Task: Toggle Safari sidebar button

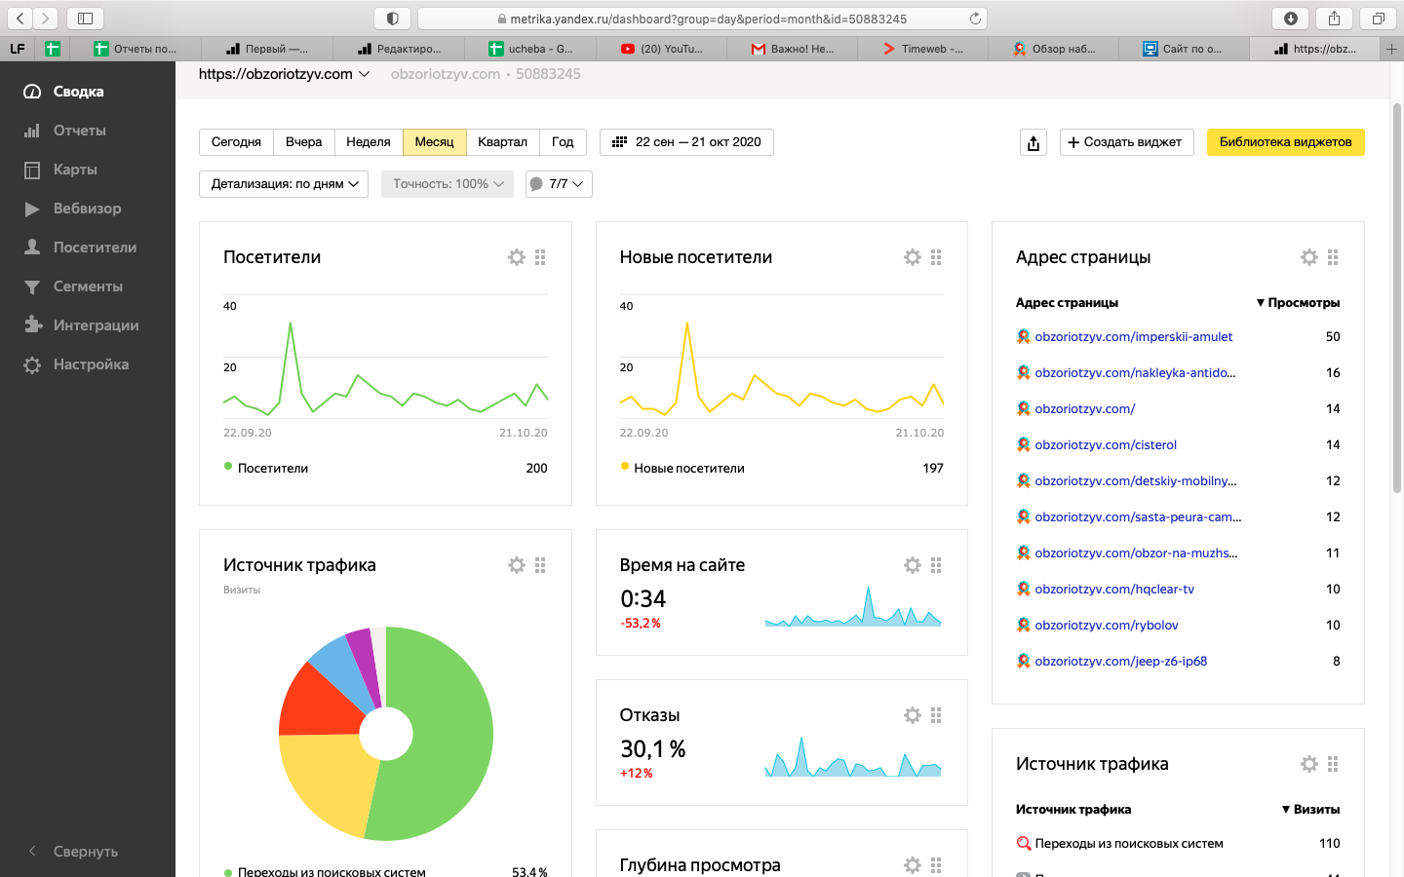Action: pyautogui.click(x=85, y=19)
